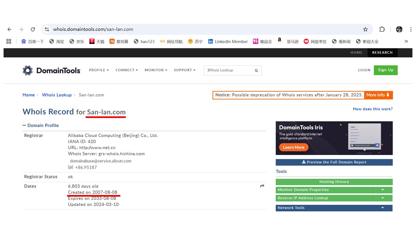Viewport: 416px width, 234px height.
Task: Click the LOGIN link
Action: [364, 70]
